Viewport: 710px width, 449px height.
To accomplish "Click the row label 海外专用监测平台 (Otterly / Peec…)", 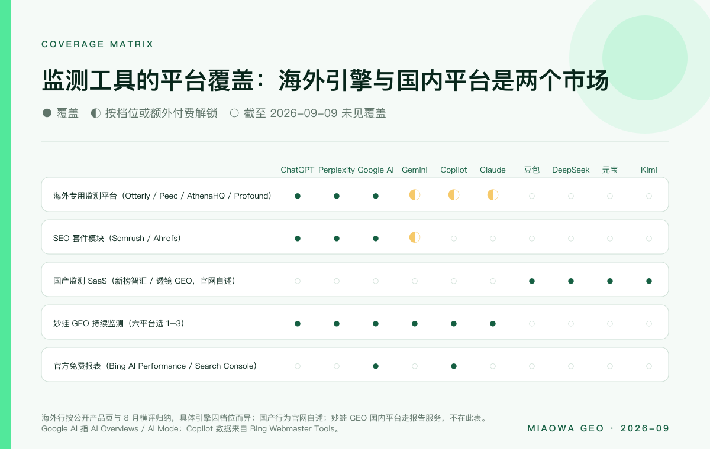I will [x=162, y=196].
